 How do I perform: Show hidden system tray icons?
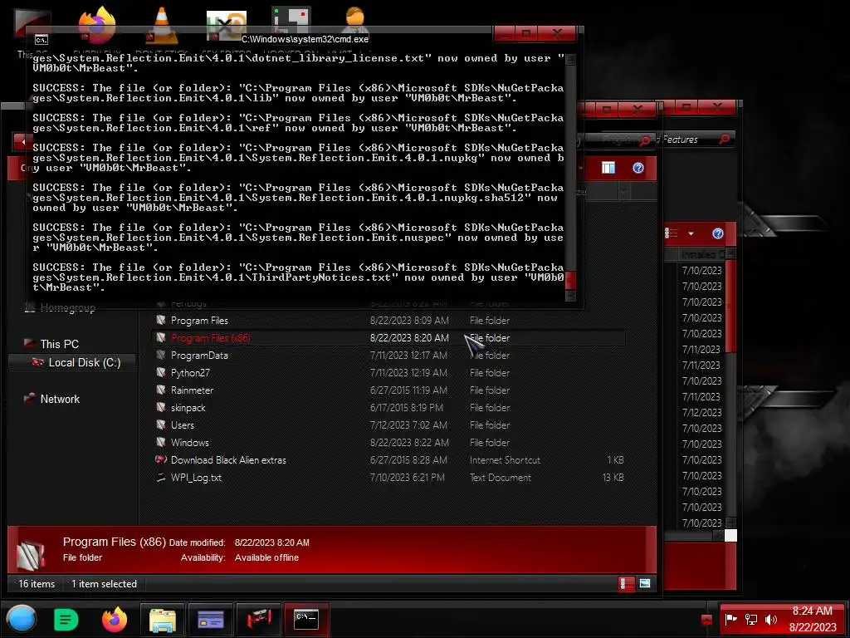point(706,620)
